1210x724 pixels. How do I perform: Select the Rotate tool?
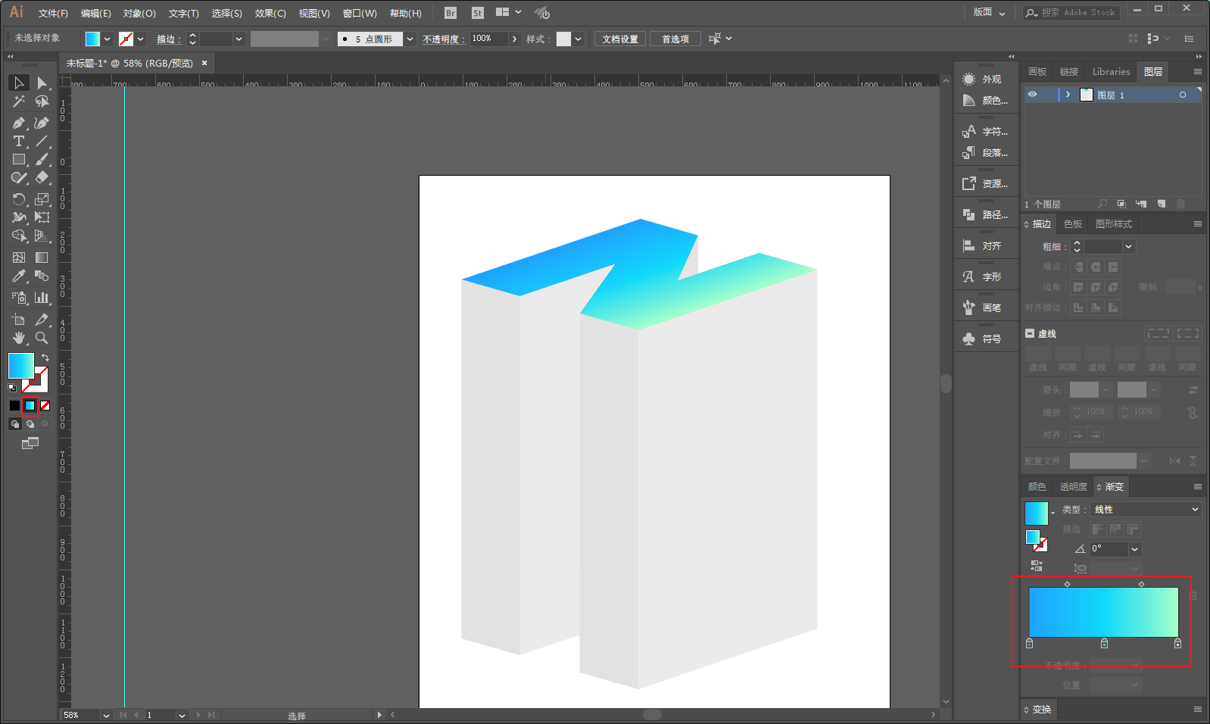click(x=19, y=199)
